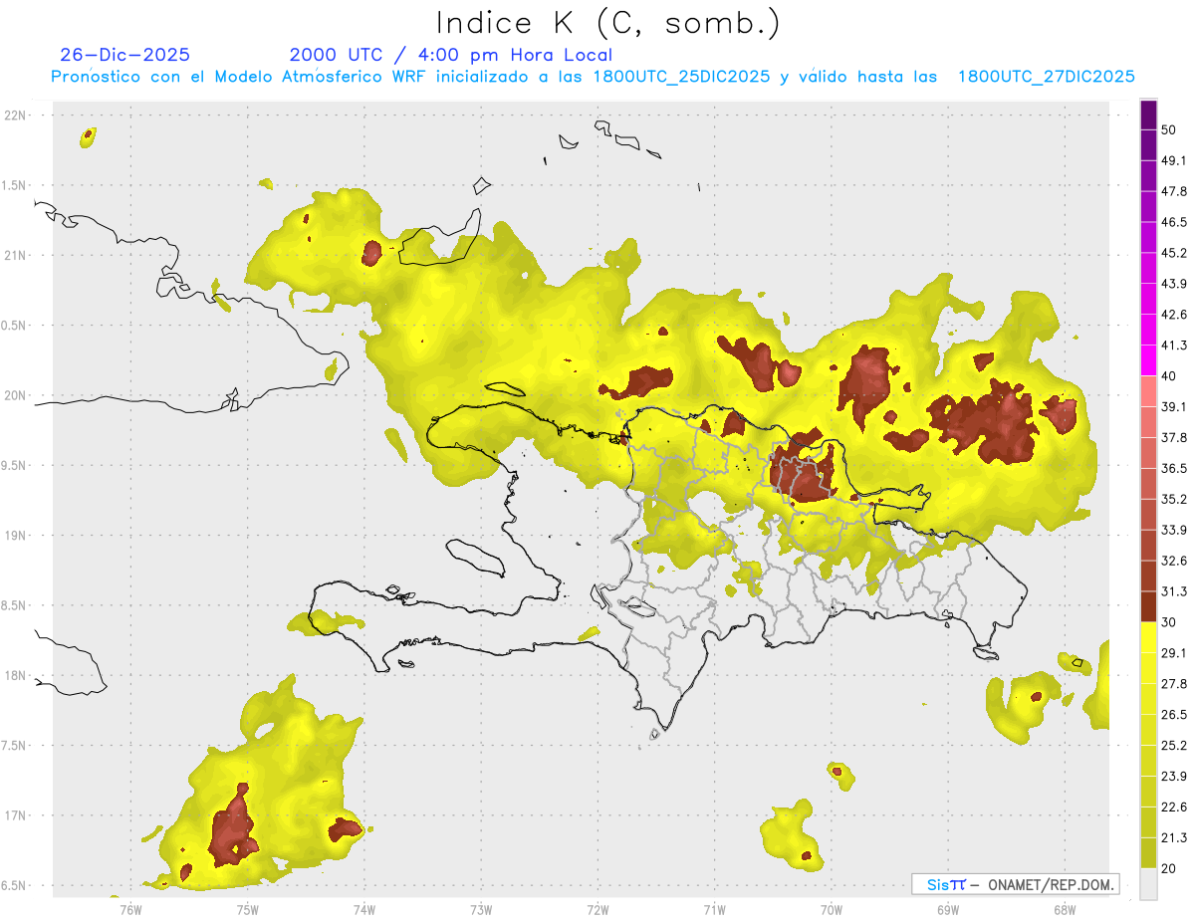Click the colorbar value '49.1'
This screenshot has height=923, width=1195.
(1174, 160)
